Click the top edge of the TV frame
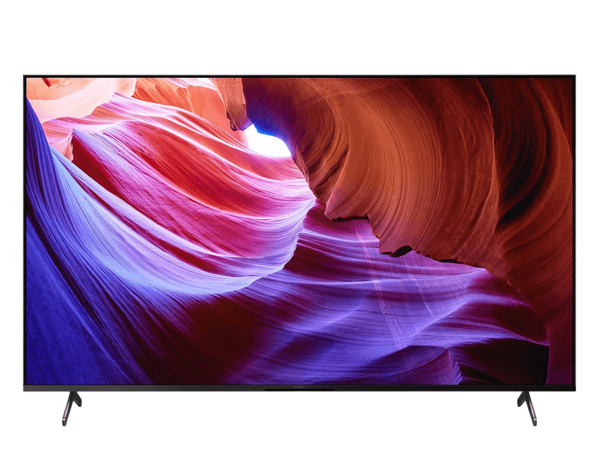The height and width of the screenshot is (449, 599). 299,75
